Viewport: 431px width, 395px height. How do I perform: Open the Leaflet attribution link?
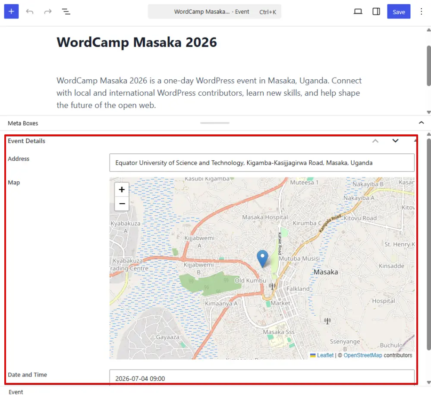click(x=325, y=355)
